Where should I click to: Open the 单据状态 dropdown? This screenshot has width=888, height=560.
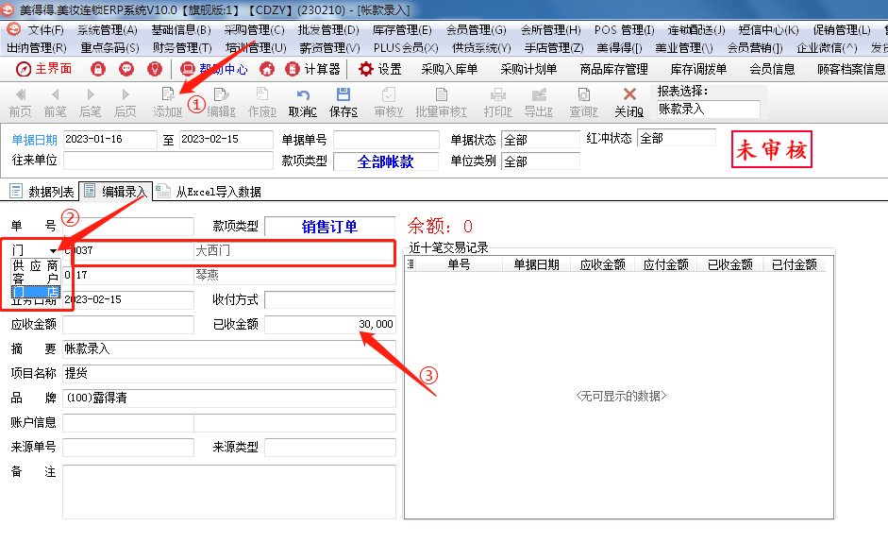[x=541, y=140]
